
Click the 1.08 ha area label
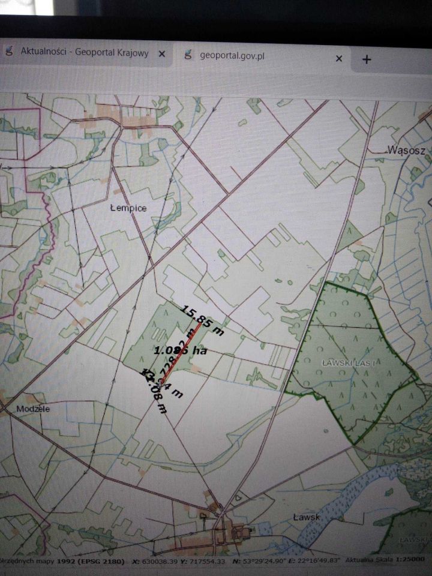(x=180, y=350)
